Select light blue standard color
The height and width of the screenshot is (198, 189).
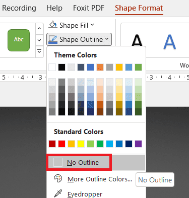(x=109, y=144)
